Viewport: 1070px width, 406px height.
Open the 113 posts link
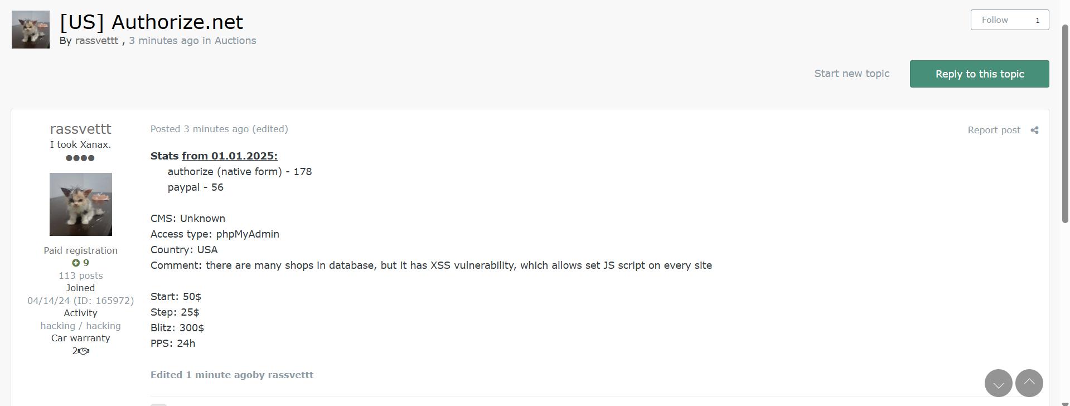[x=81, y=275]
